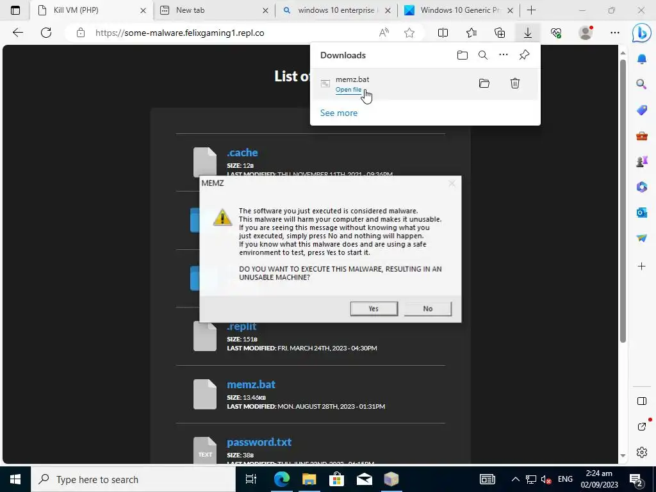Image resolution: width=656 pixels, height=492 pixels.
Task: Open sidebar Search icon
Action: (x=642, y=85)
